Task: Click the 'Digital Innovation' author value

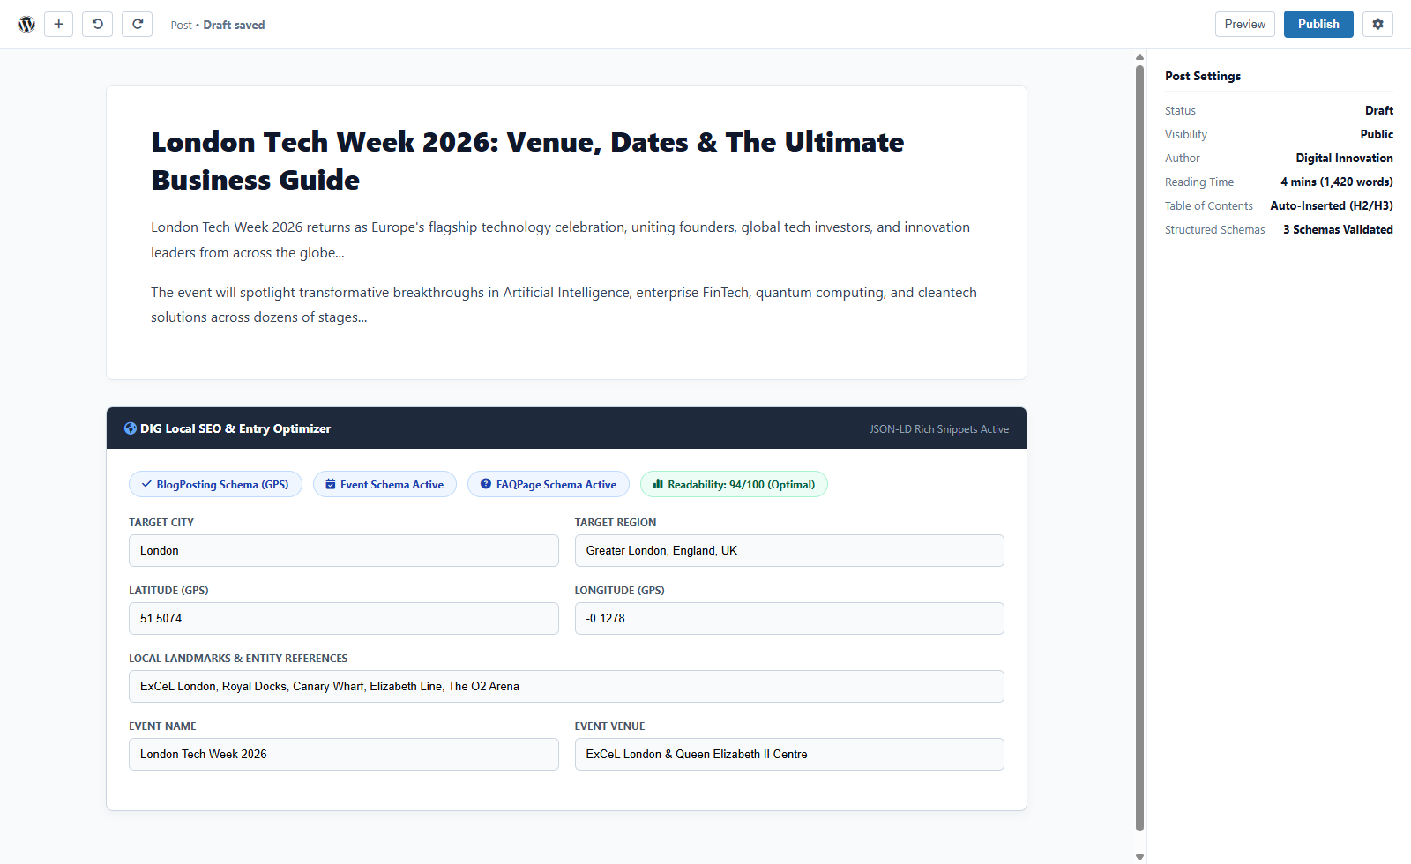Action: tap(1344, 158)
